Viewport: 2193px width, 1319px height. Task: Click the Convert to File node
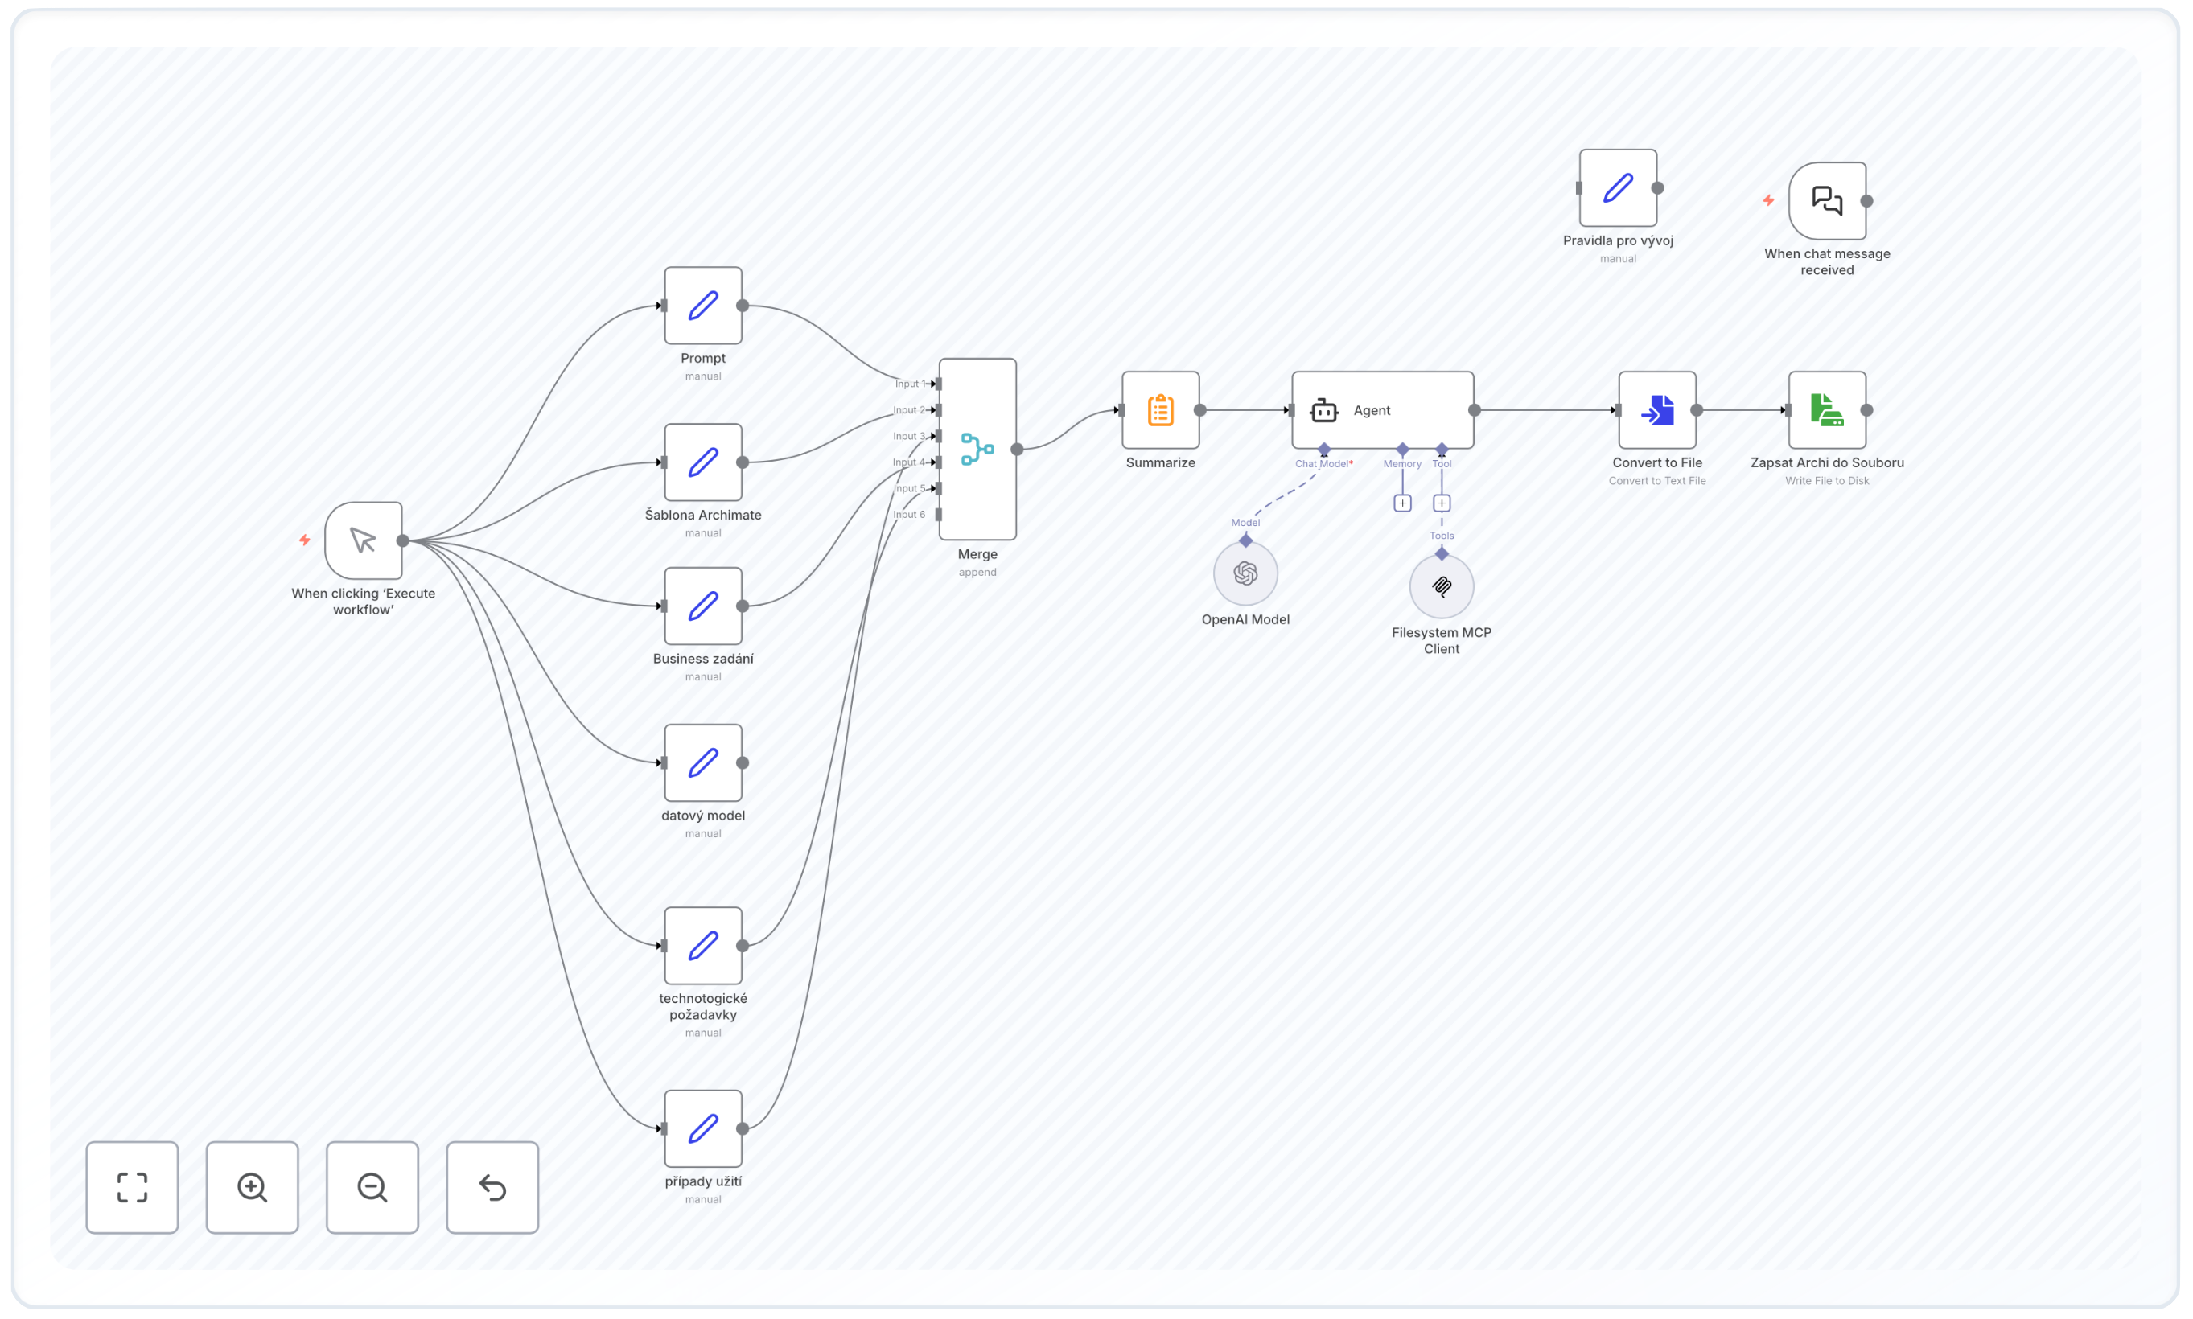pyautogui.click(x=1656, y=411)
